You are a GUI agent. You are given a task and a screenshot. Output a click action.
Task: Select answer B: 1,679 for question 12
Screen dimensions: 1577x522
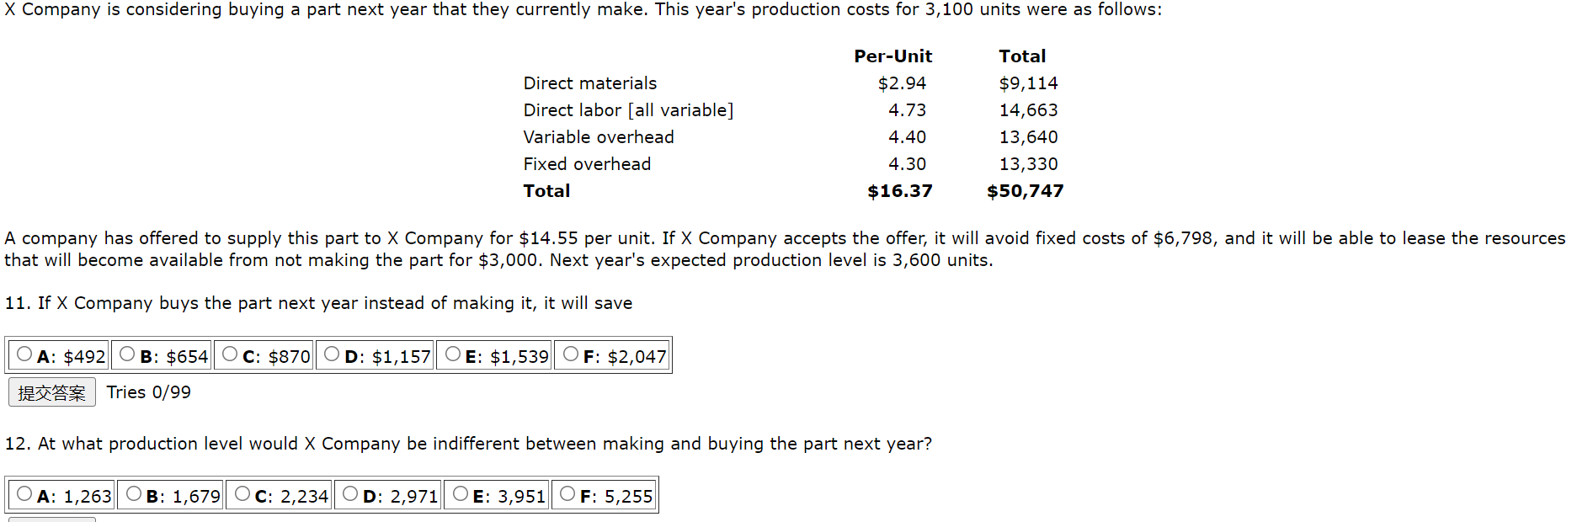coord(134,494)
